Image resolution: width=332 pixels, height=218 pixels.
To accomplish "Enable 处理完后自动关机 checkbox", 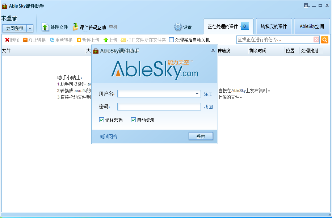I will tap(172, 40).
